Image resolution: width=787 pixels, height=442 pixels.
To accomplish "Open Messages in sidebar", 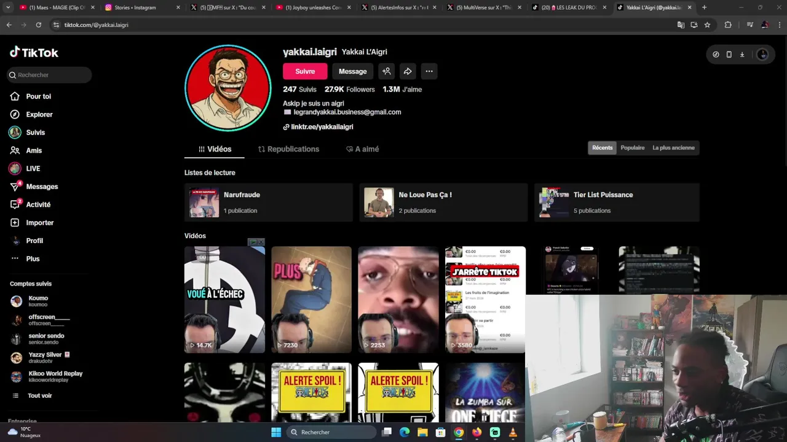I will click(42, 186).
